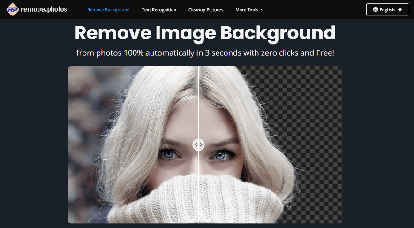
Task: Open the English language selector button
Action: coord(387,9)
